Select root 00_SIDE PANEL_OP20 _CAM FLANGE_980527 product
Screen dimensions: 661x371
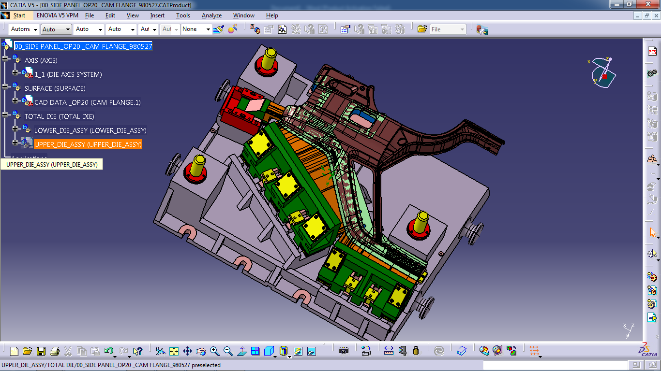[83, 46]
